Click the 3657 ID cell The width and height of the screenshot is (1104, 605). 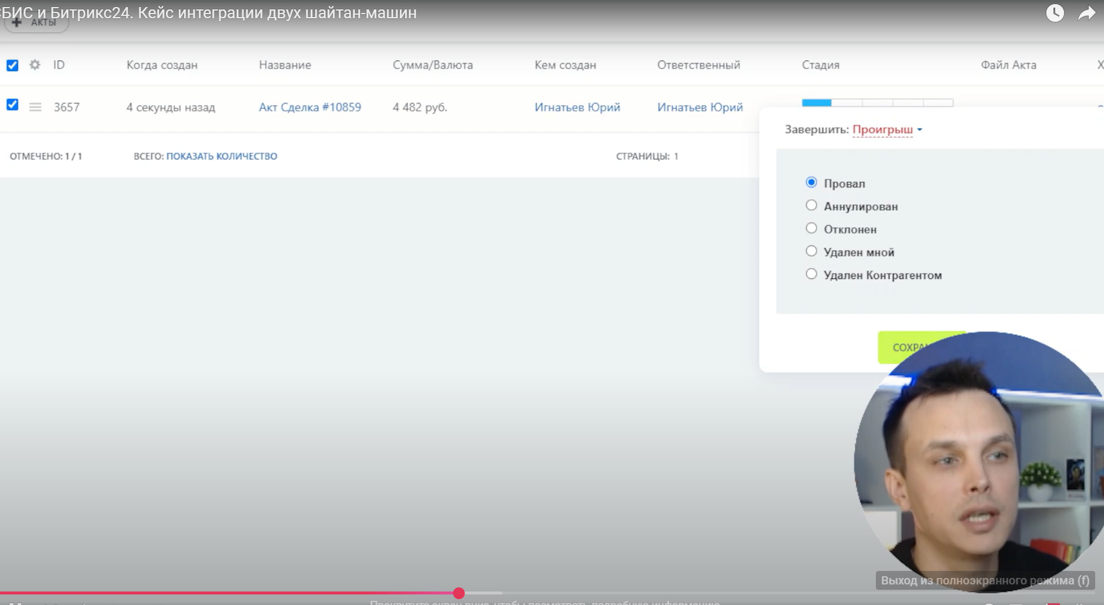click(x=66, y=107)
